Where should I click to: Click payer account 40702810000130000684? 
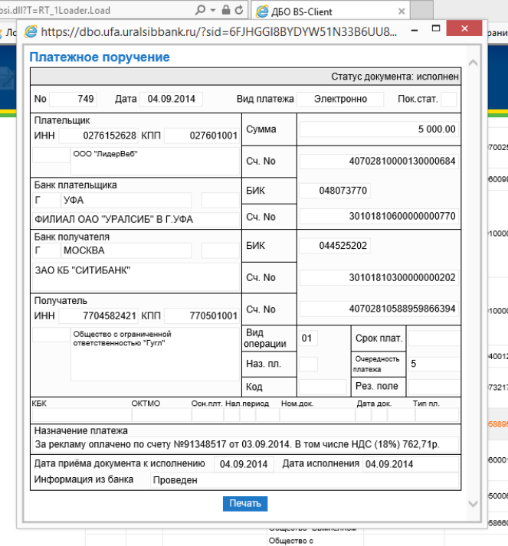click(379, 162)
